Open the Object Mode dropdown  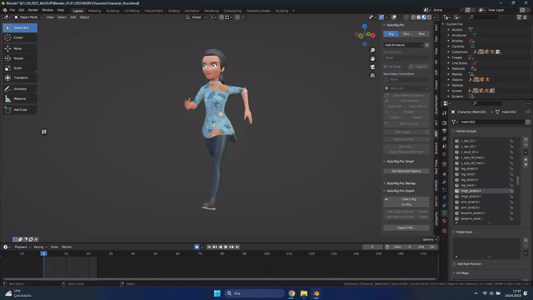pyautogui.click(x=28, y=17)
